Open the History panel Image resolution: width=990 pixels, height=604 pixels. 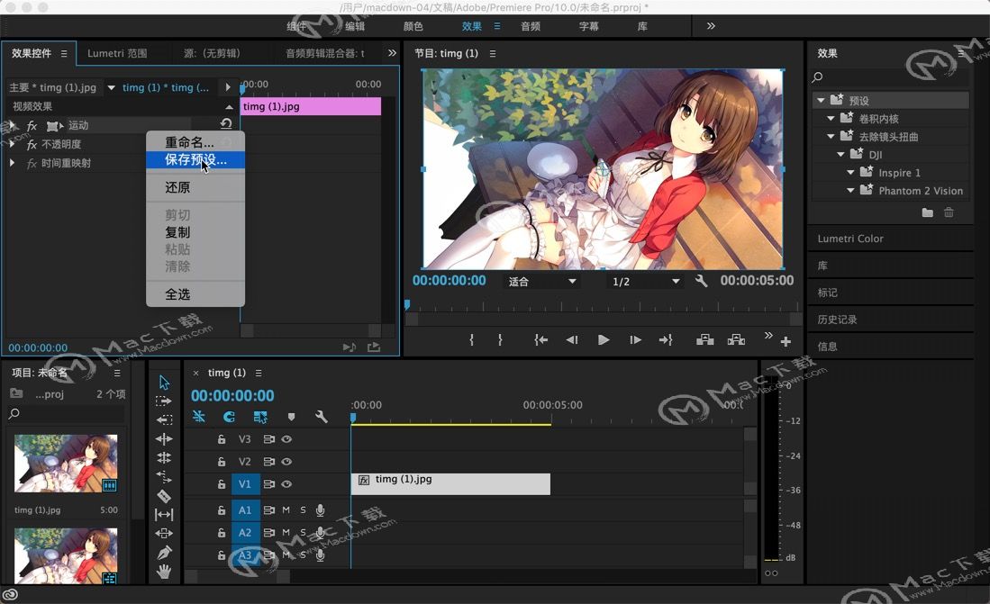point(837,320)
